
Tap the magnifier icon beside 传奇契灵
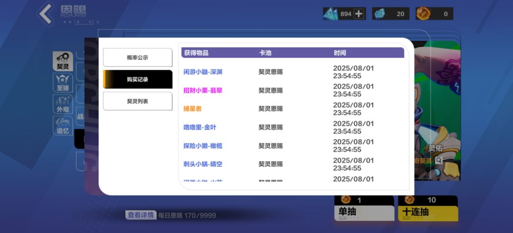click(438, 160)
